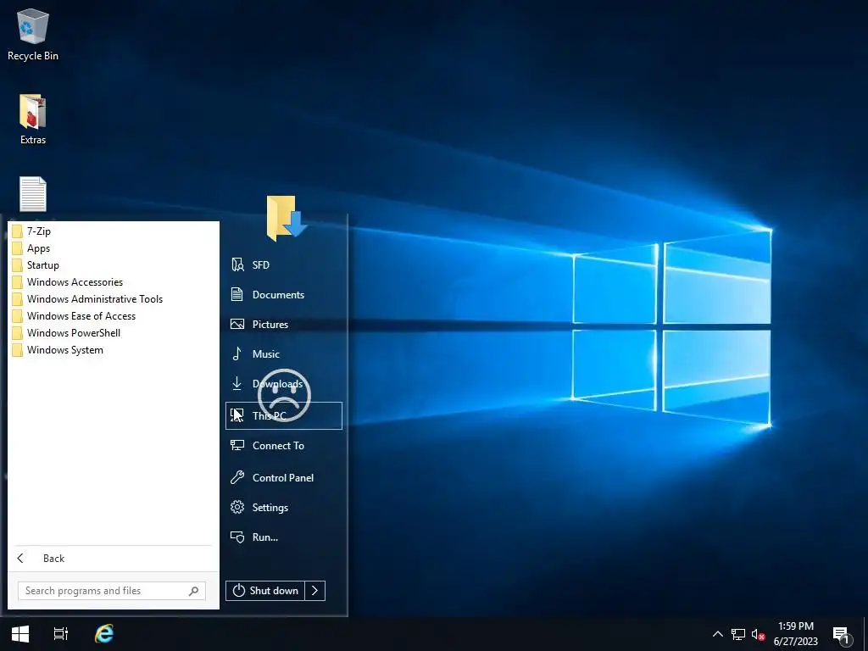Image resolution: width=868 pixels, height=651 pixels.
Task: Open Task View from the taskbar
Action: point(61,634)
